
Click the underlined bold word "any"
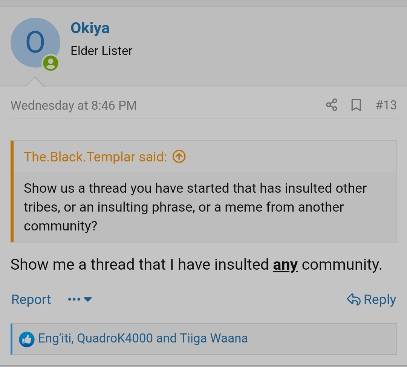tap(285, 265)
